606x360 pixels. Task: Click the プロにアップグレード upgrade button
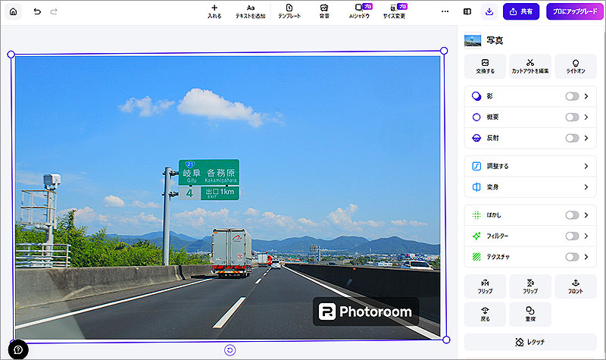tap(574, 11)
